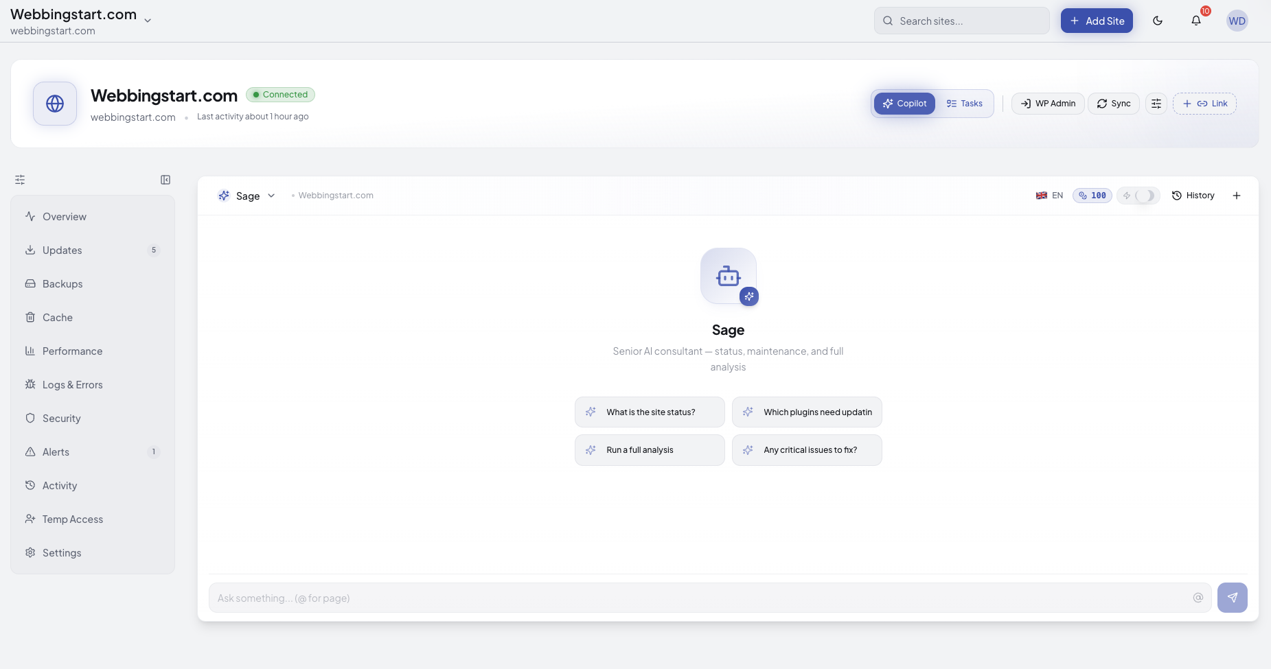Viewport: 1271px width, 669px height.
Task: Click the @ page mention icon in chat
Action: click(1199, 598)
